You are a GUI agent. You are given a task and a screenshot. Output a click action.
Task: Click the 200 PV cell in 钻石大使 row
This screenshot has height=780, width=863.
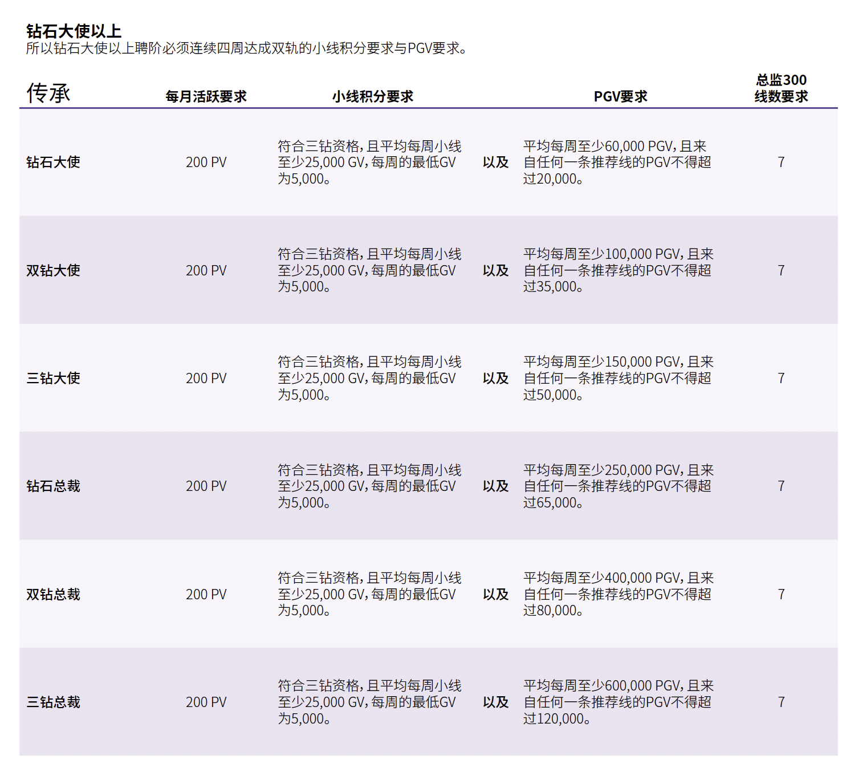coord(206,162)
